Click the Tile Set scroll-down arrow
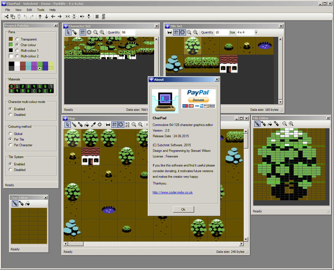 pyautogui.click(x=280, y=102)
